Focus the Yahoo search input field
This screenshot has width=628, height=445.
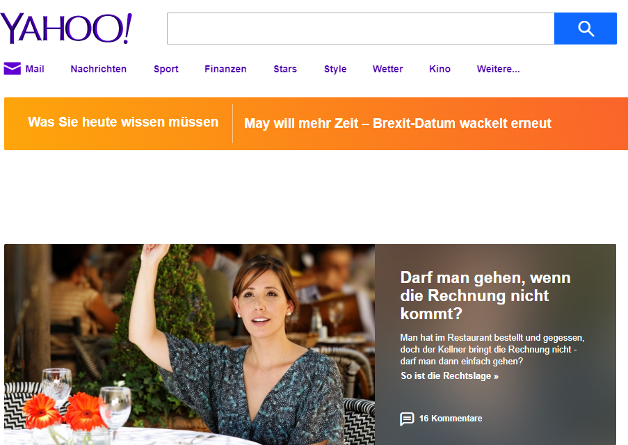tap(360, 29)
